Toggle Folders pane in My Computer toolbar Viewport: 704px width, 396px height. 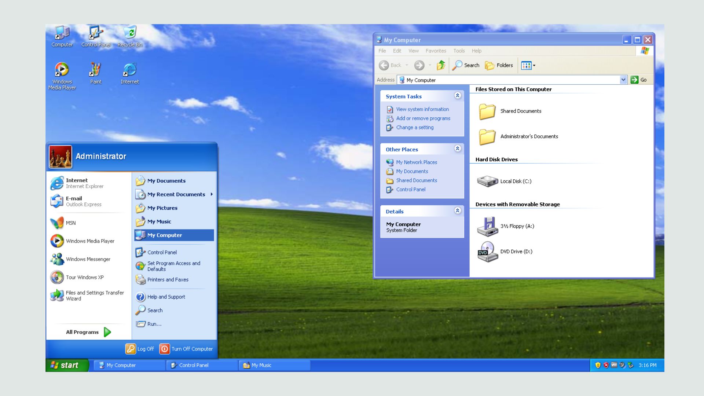pyautogui.click(x=499, y=65)
